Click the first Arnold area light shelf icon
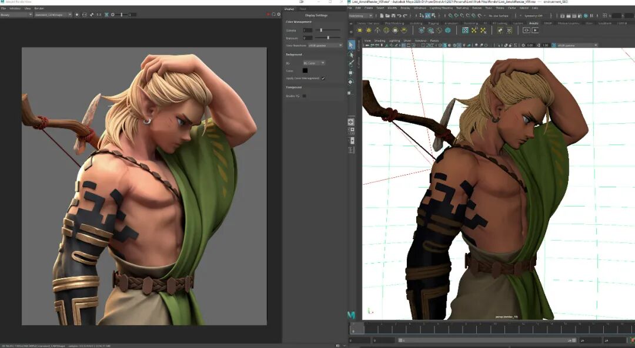The image size is (635, 348). tap(360, 31)
